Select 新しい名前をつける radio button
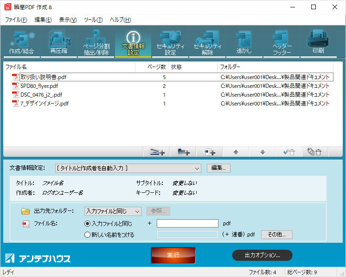 [87, 235]
